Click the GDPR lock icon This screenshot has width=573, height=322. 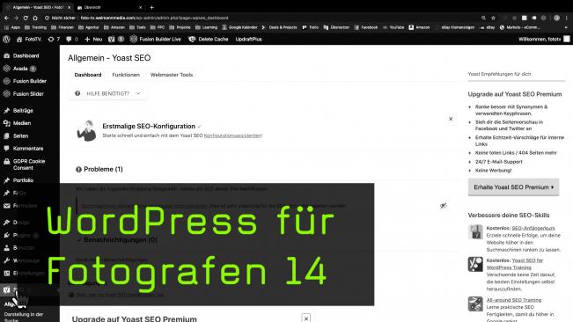pos(6,161)
